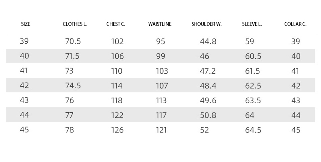Click sleeve length value 64.5
The width and height of the screenshot is (321, 162).
point(253,130)
